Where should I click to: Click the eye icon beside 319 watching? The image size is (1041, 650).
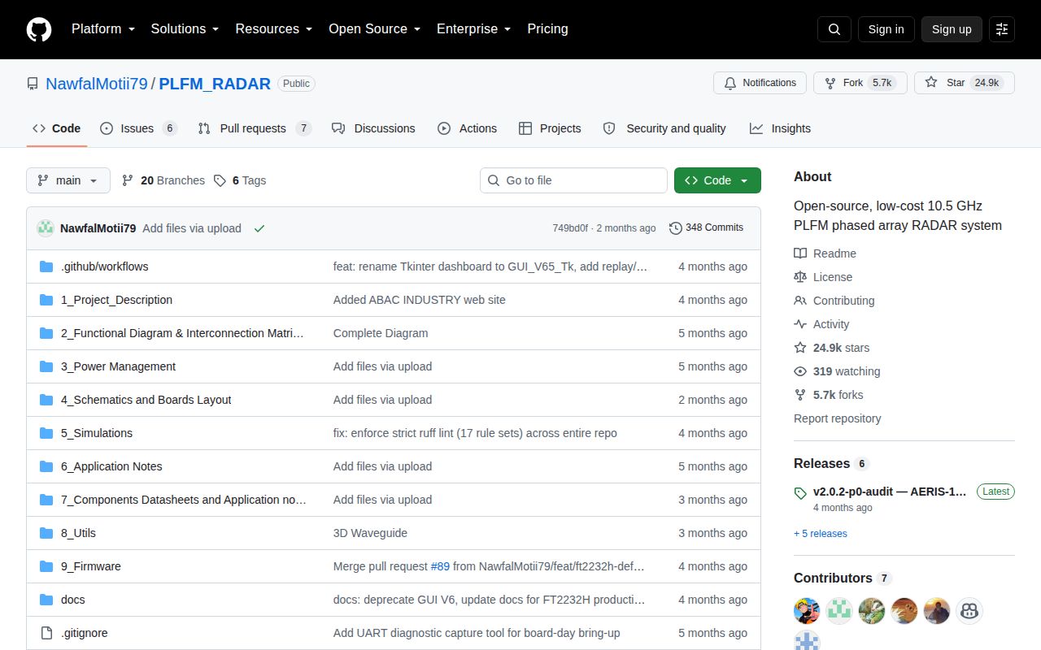pos(800,371)
